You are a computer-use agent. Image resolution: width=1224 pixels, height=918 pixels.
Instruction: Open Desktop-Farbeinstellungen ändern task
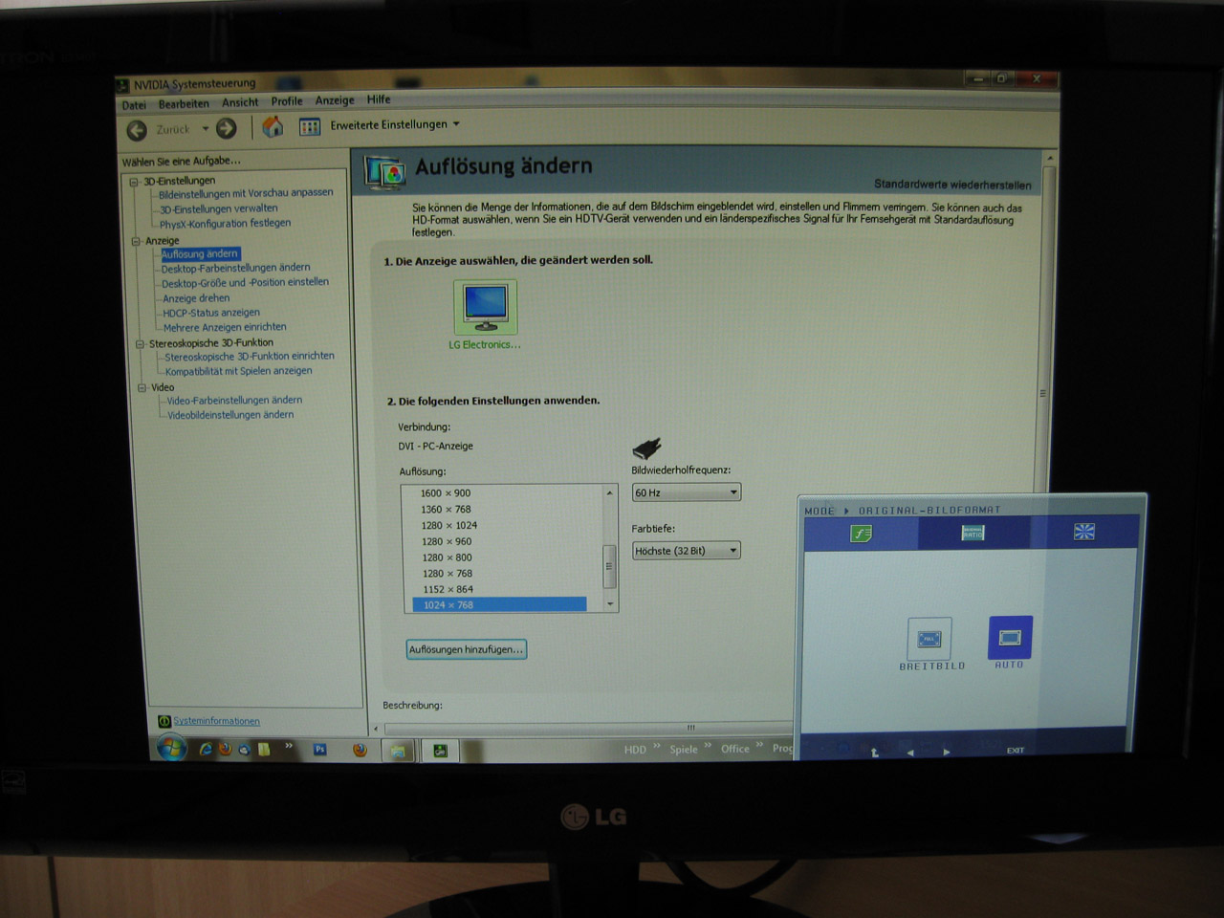(x=235, y=269)
